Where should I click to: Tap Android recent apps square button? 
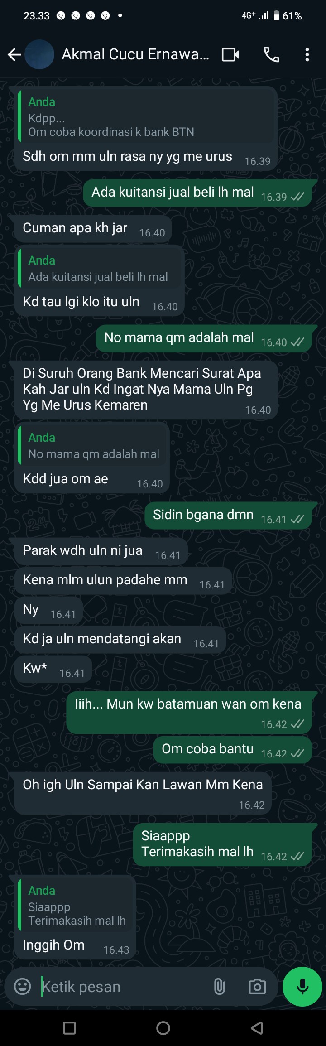[x=69, y=1028]
